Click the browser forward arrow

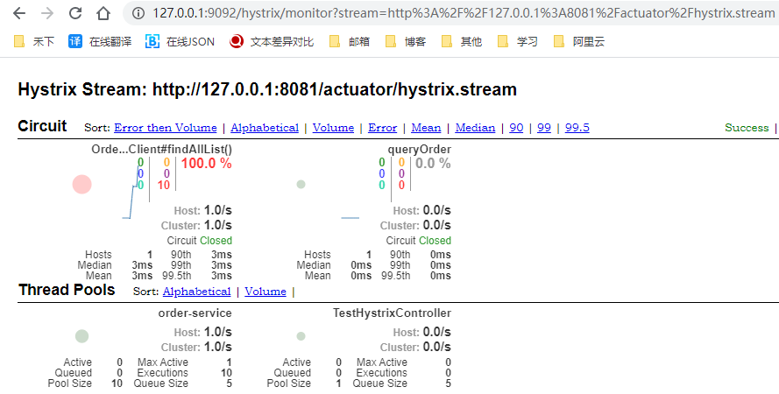pyautogui.click(x=47, y=13)
